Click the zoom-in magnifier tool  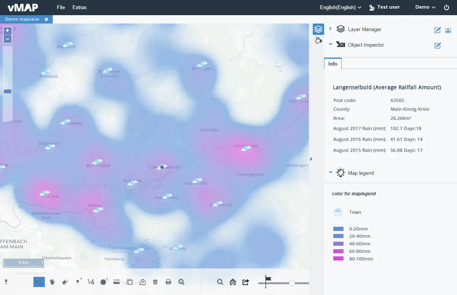point(181,282)
